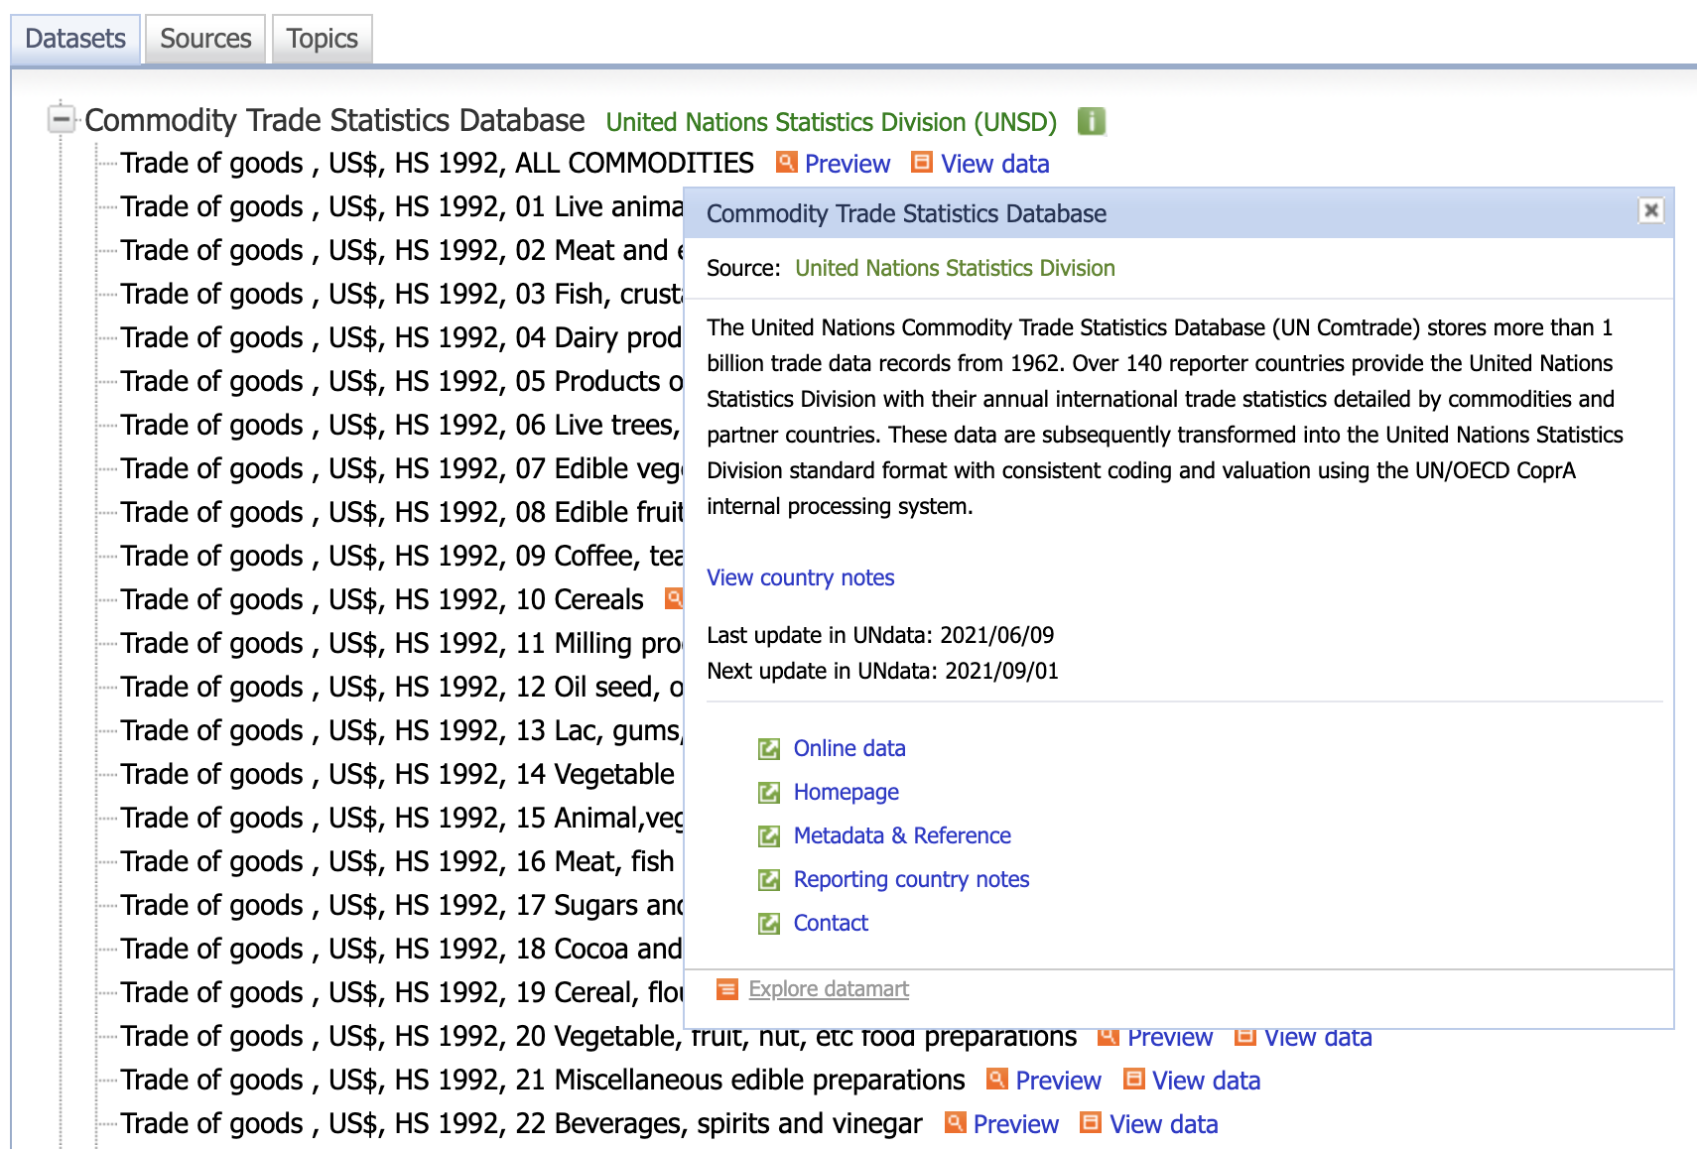Open Preview link for 20 Vegetable, fruit, nut row
The image size is (1697, 1149).
1169,1039
